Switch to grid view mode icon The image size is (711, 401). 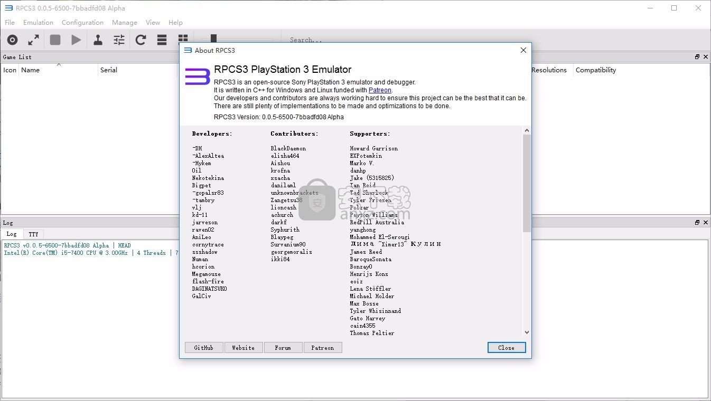(183, 38)
